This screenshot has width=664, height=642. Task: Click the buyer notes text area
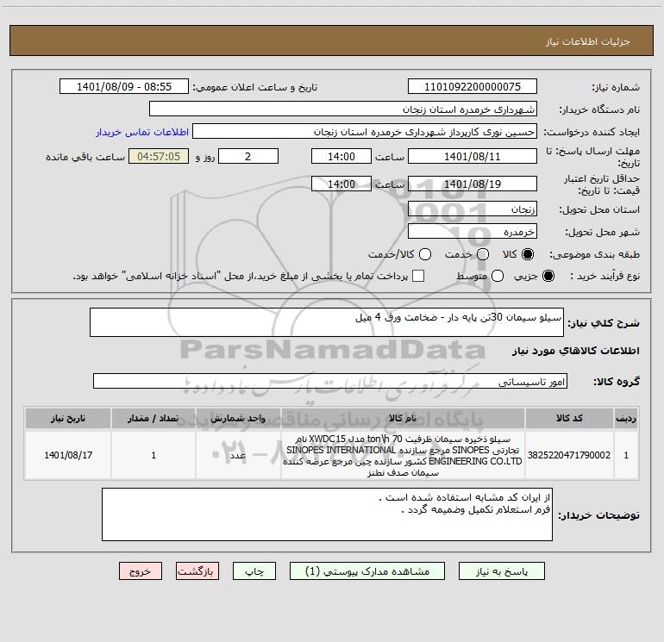click(x=327, y=514)
